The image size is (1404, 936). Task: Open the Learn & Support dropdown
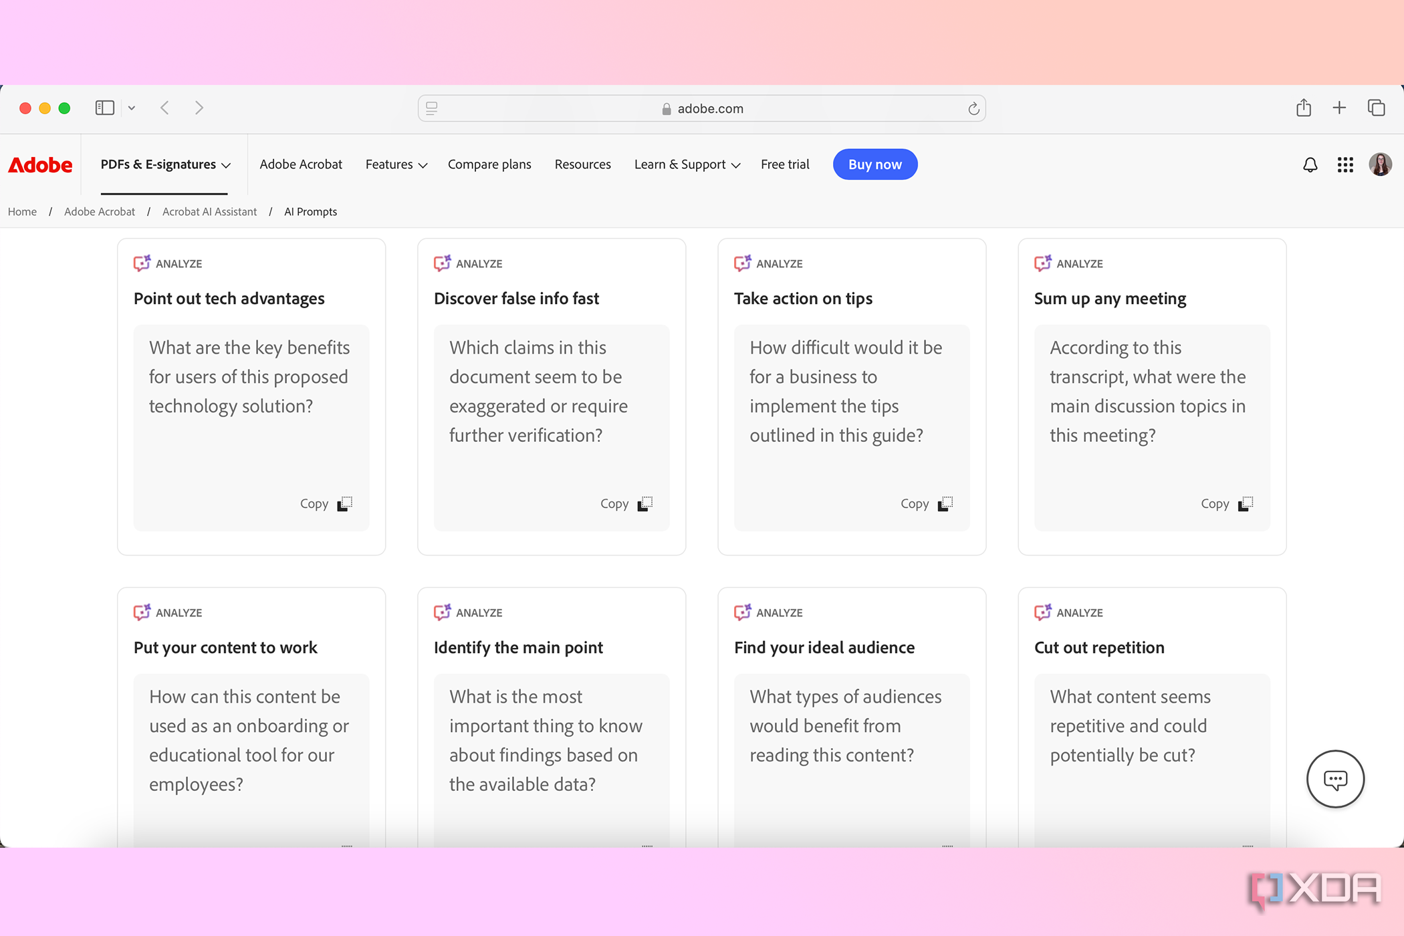pyautogui.click(x=687, y=164)
